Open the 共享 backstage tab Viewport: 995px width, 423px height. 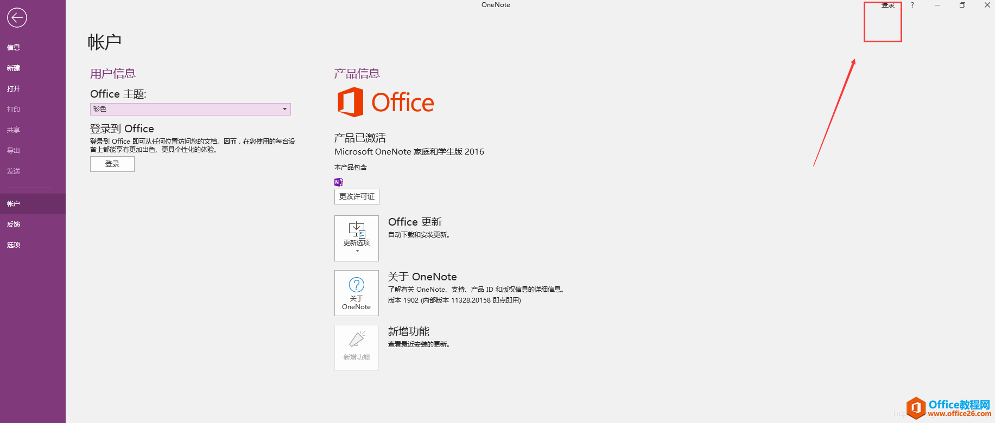coord(33,130)
